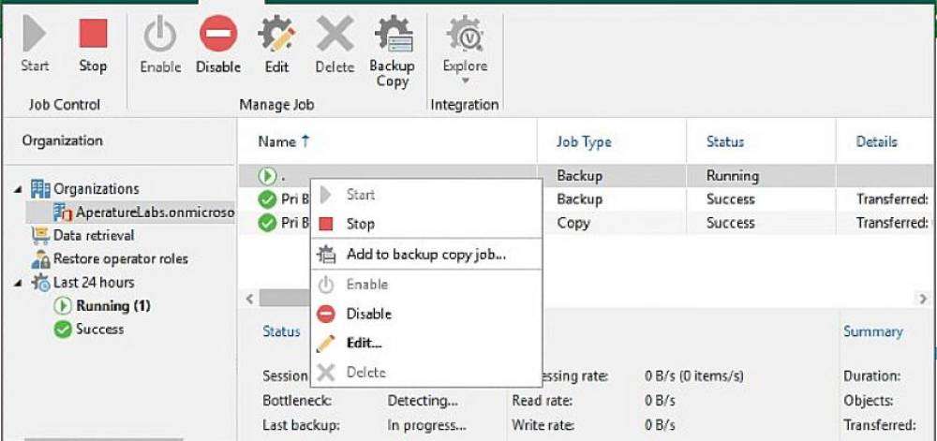Collapse the Organizations tree node
937x441 pixels.
[18, 188]
